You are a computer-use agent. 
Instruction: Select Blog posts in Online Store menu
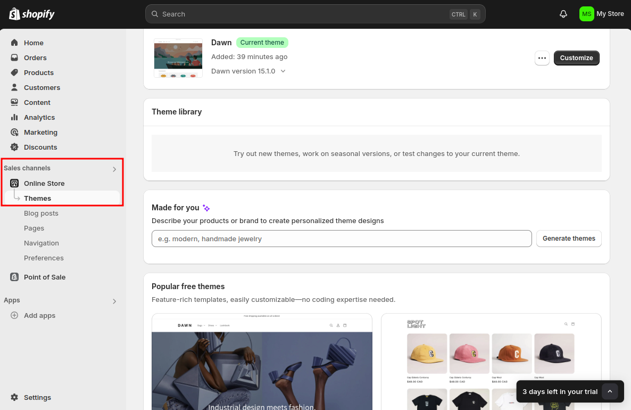[x=41, y=213]
